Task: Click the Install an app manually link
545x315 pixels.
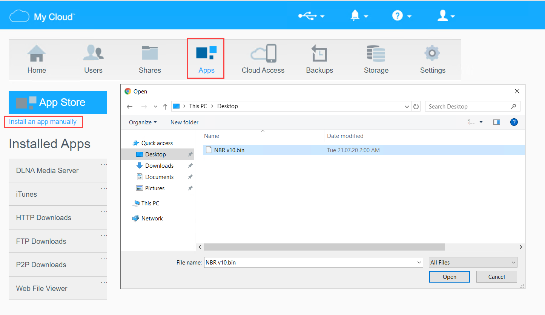Action: (x=43, y=121)
